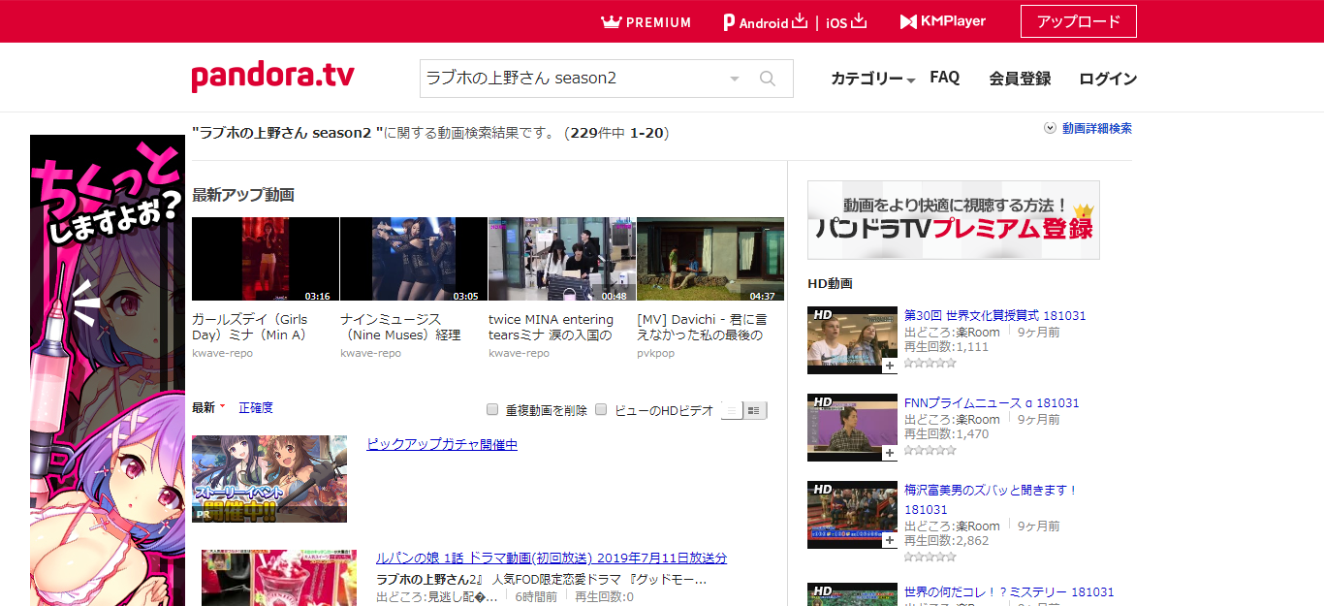
Task: Open FNNプライムニュース α 181031 link
Action: pyautogui.click(x=992, y=402)
